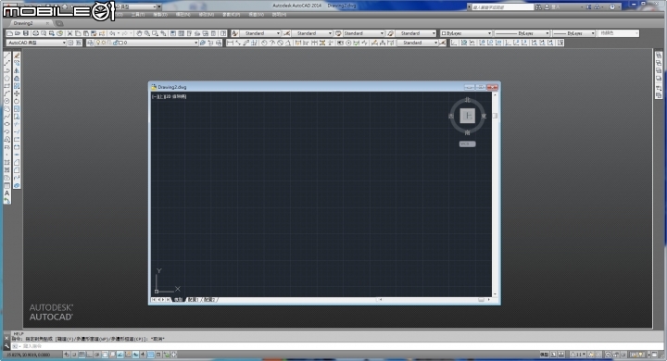Select the Line tool in Draw toolbar
This screenshot has width=667, height=361.
6,56
